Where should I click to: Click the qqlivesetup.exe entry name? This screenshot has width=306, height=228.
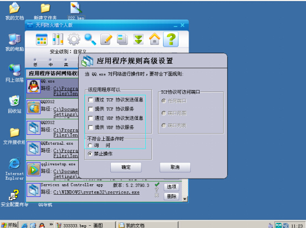coord(58,164)
